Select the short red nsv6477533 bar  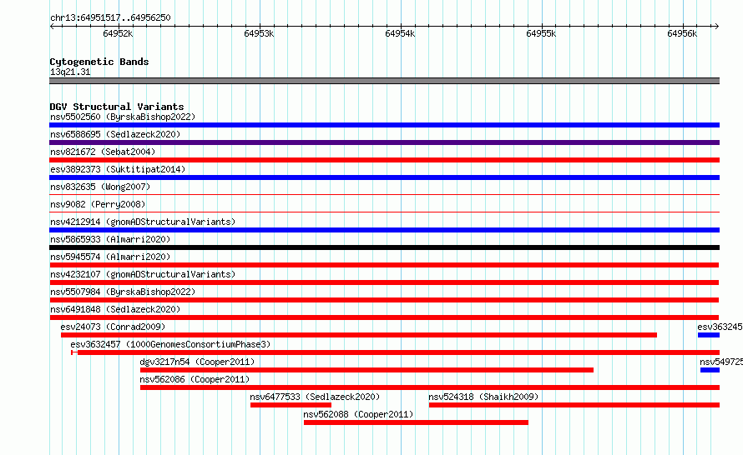pyautogui.click(x=291, y=405)
